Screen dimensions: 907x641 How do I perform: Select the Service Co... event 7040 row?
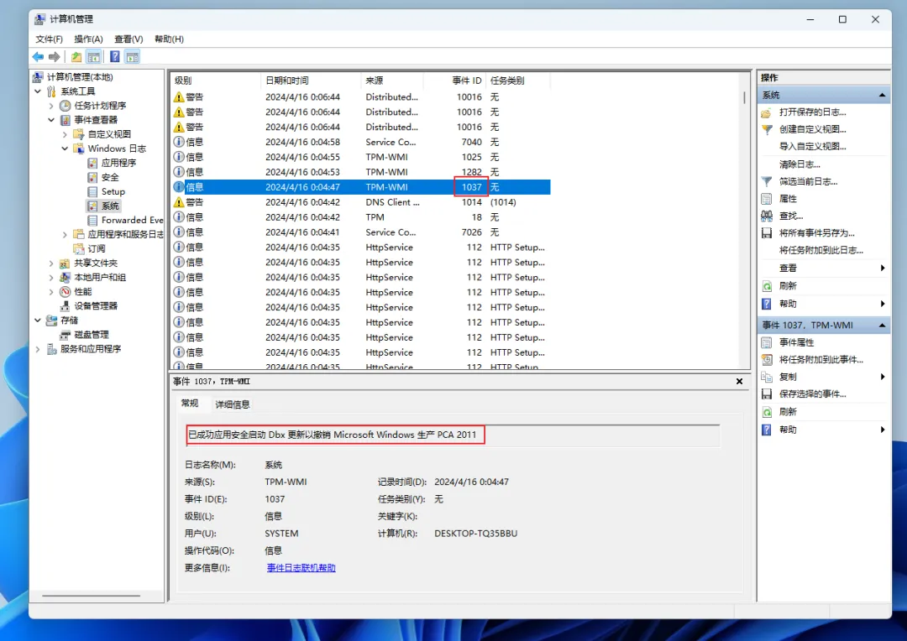[x=361, y=142]
